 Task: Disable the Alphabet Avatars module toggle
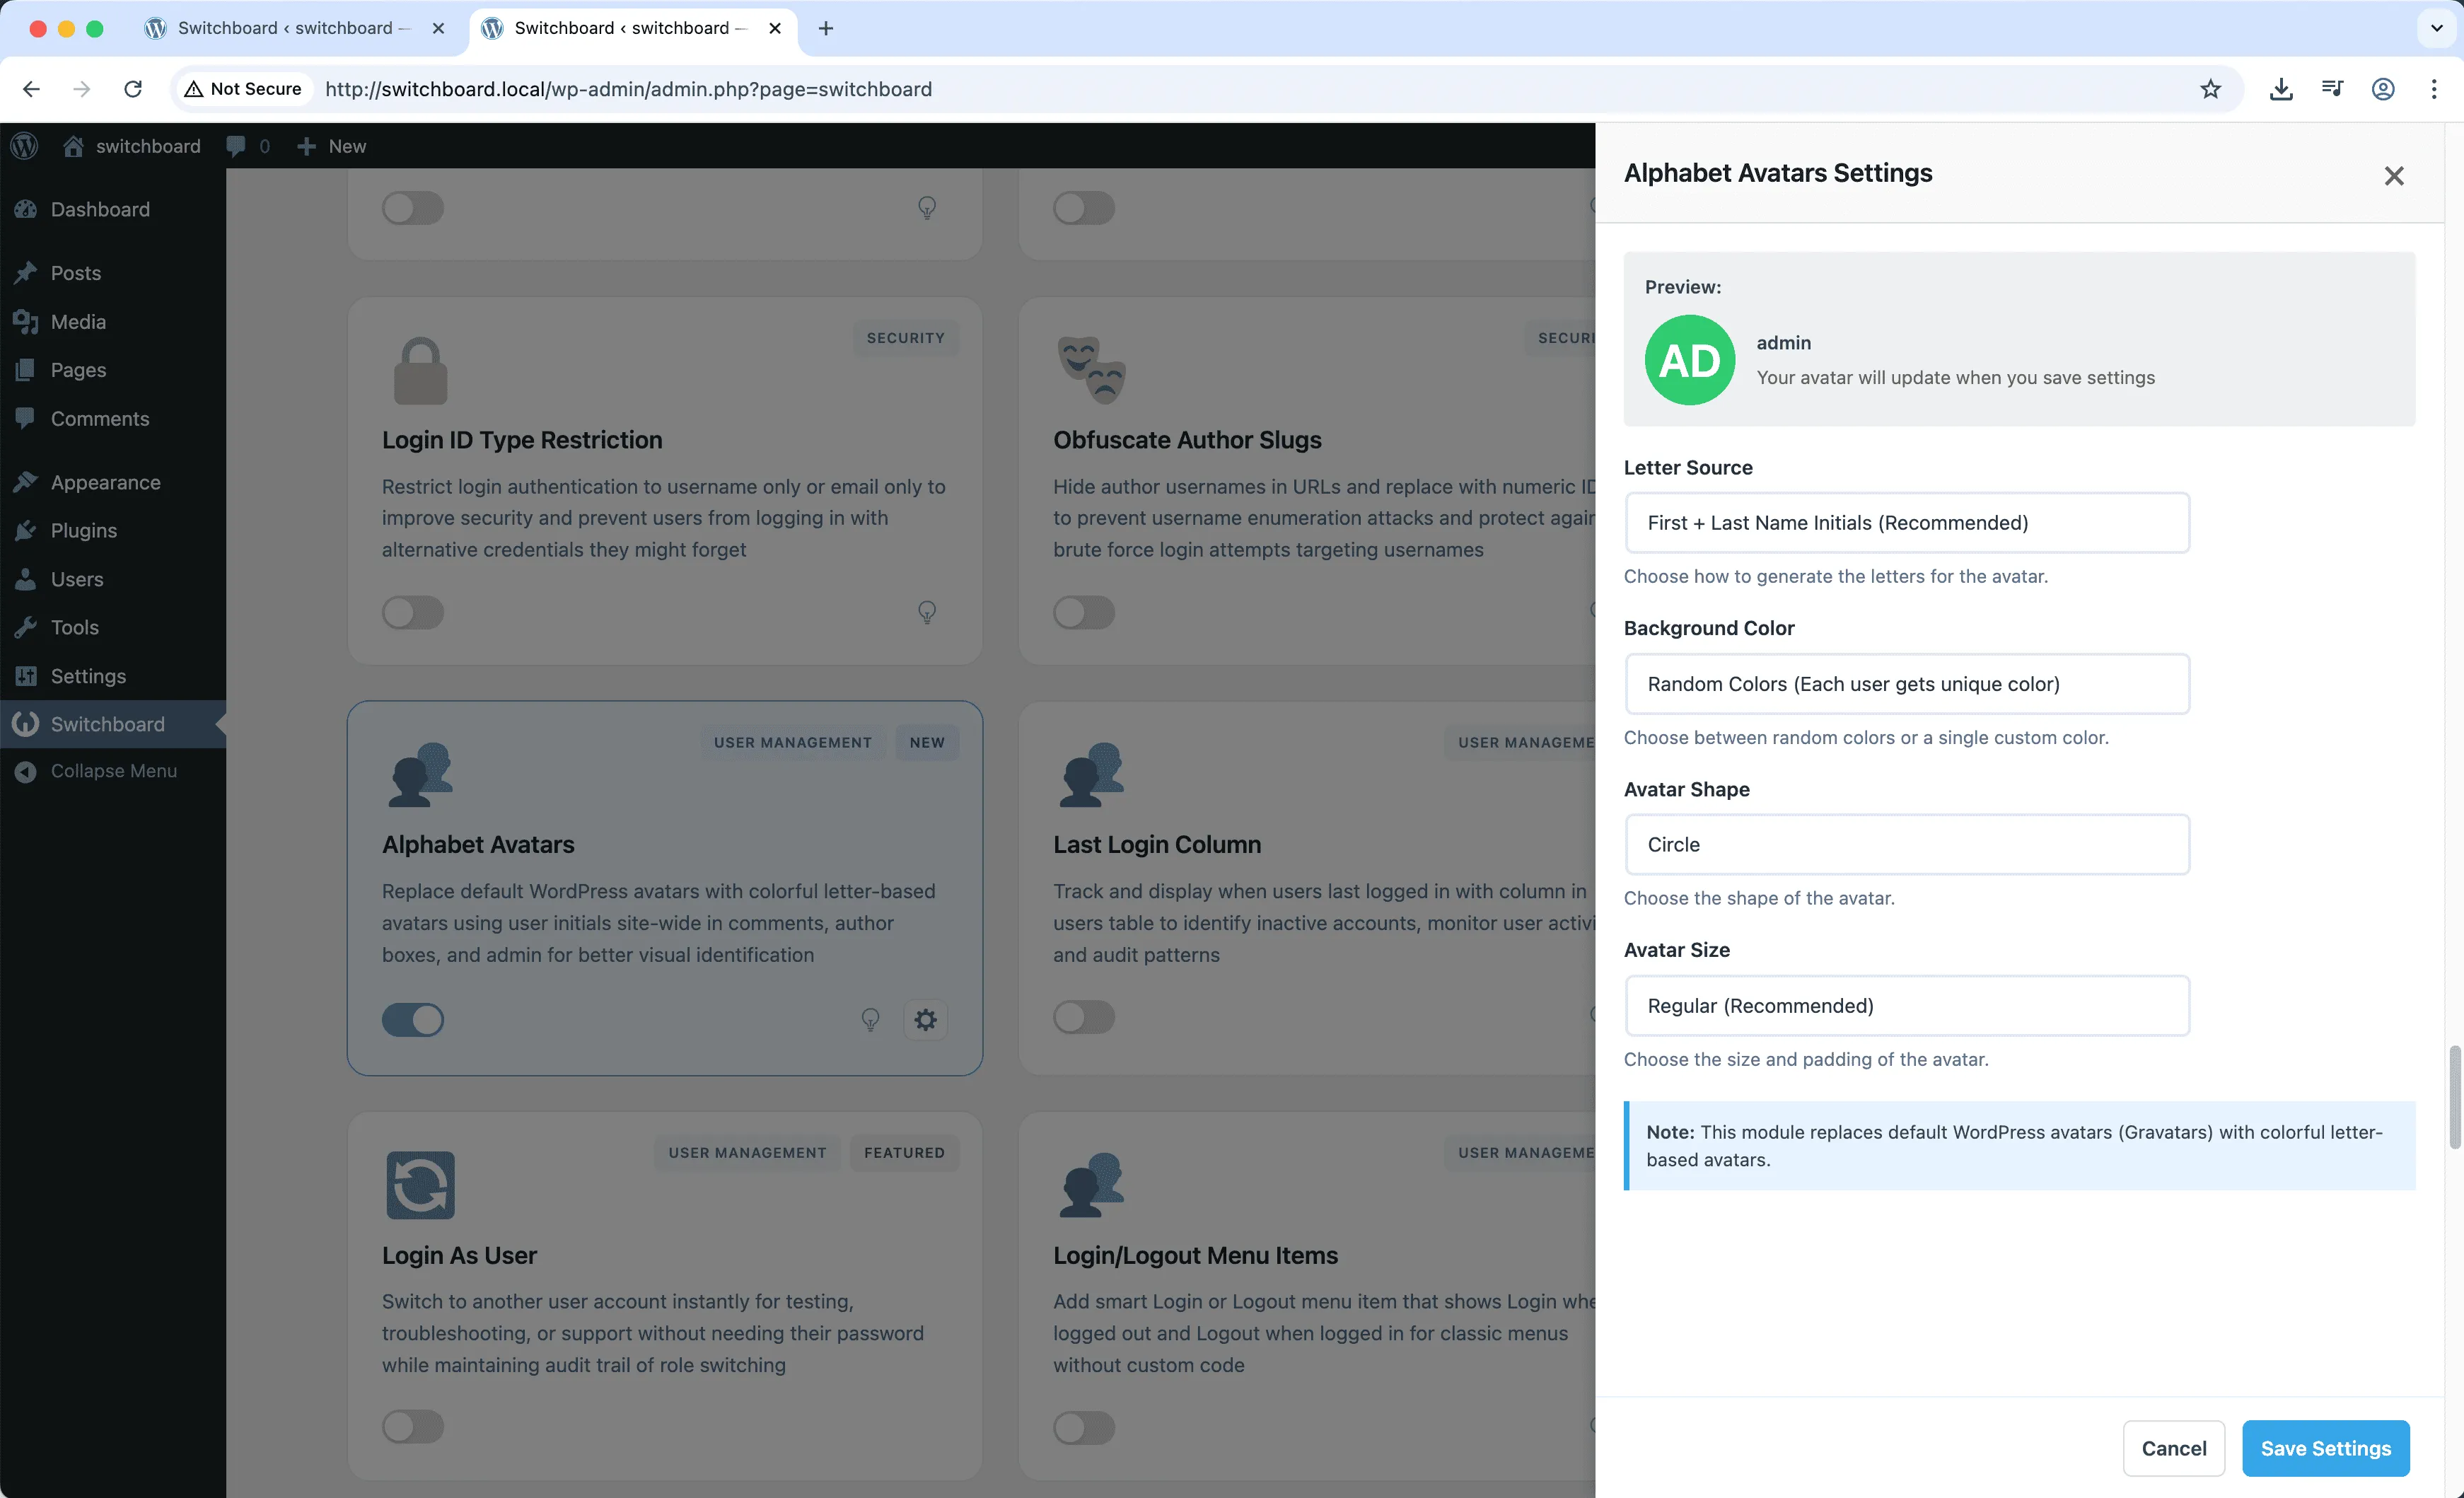(412, 1019)
